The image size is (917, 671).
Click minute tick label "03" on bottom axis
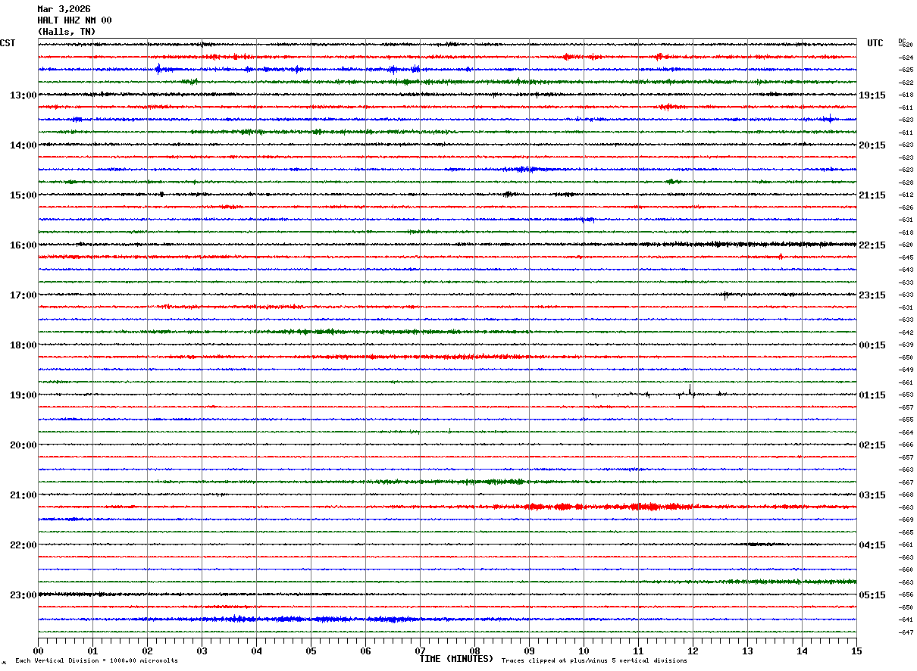[202, 651]
